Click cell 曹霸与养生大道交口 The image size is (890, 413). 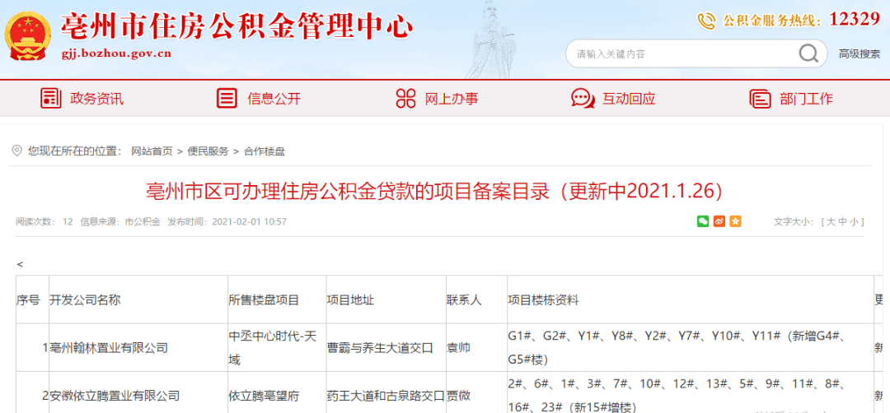coord(380,348)
